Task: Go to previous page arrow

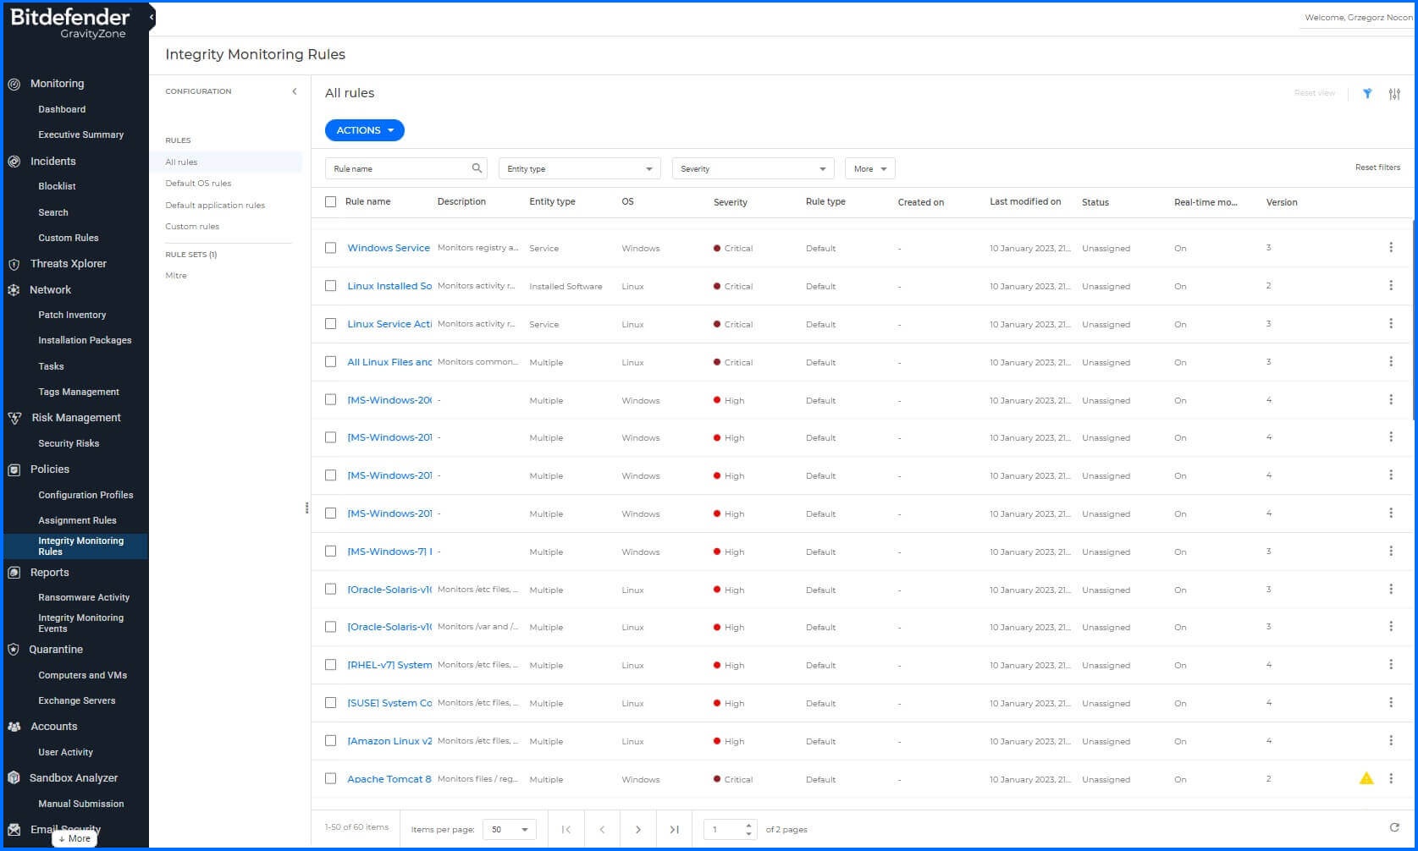Action: click(602, 829)
